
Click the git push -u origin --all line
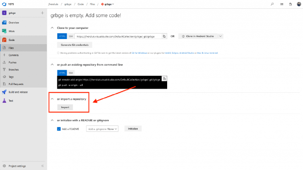pos(71,85)
